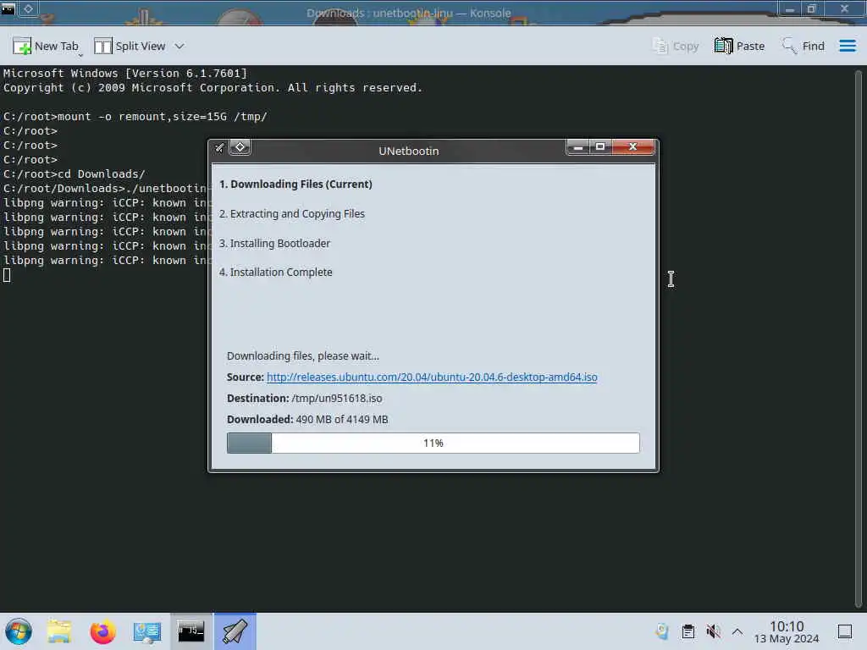Click 'Downloaded: 490 MB of 4149 MB' text
The image size is (867, 650).
[x=307, y=420]
